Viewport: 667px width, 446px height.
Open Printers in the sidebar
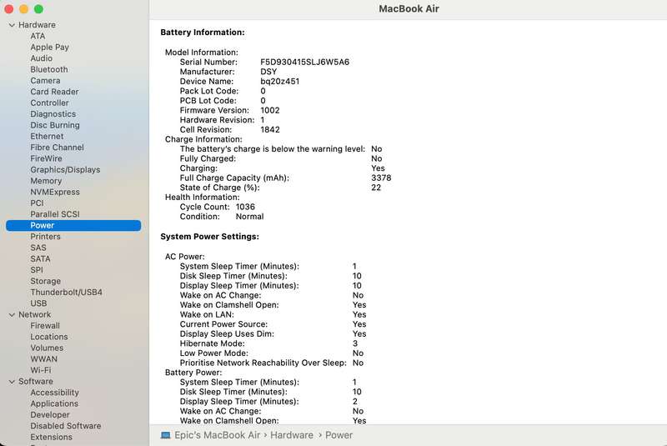point(45,237)
